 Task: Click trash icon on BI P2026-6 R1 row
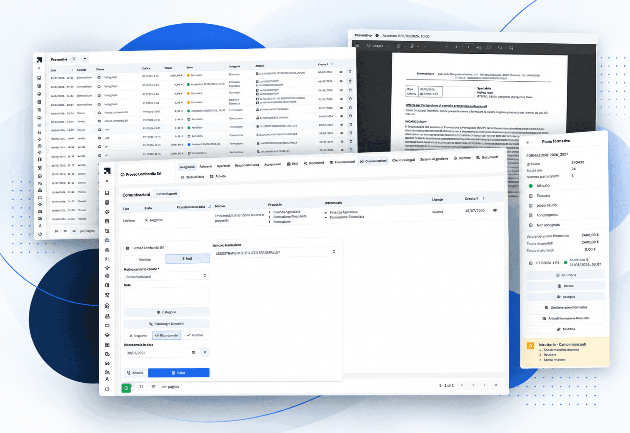[350, 90]
